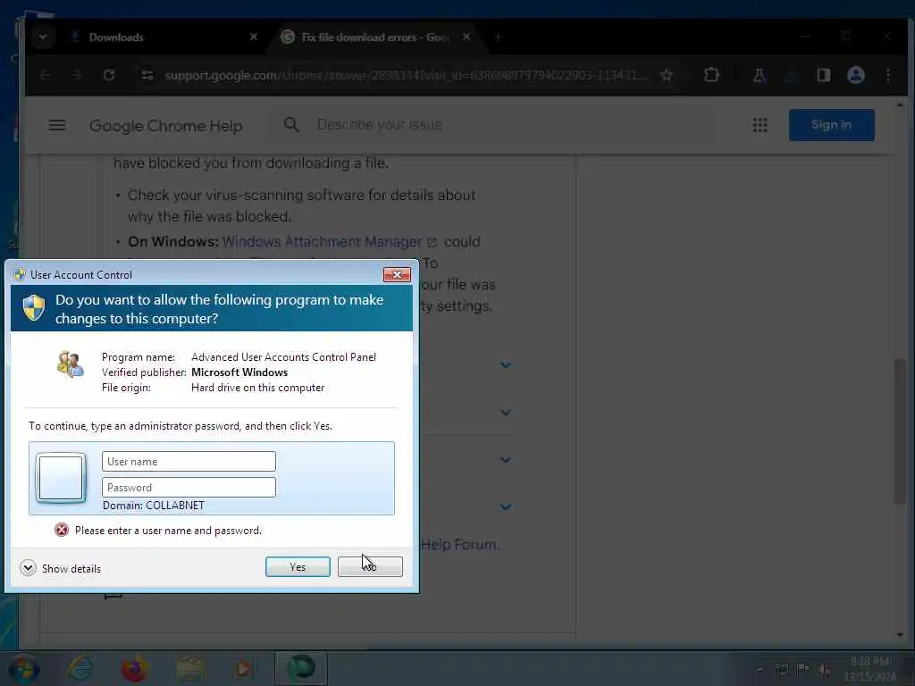The image size is (915, 686).
Task: Open Chrome three-dot menu
Action: [x=888, y=75]
